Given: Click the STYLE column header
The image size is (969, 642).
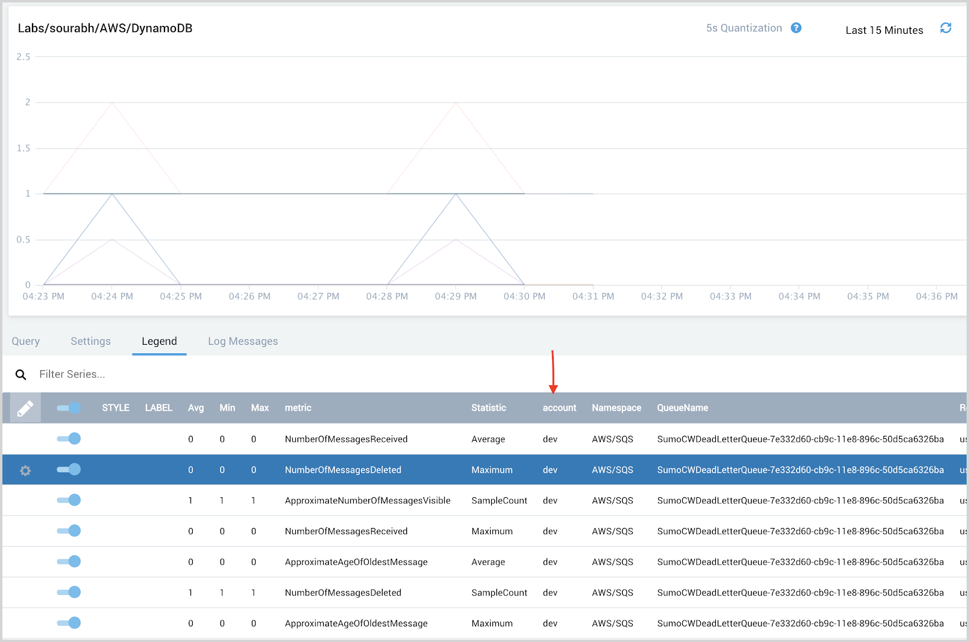Looking at the screenshot, I should tap(115, 408).
